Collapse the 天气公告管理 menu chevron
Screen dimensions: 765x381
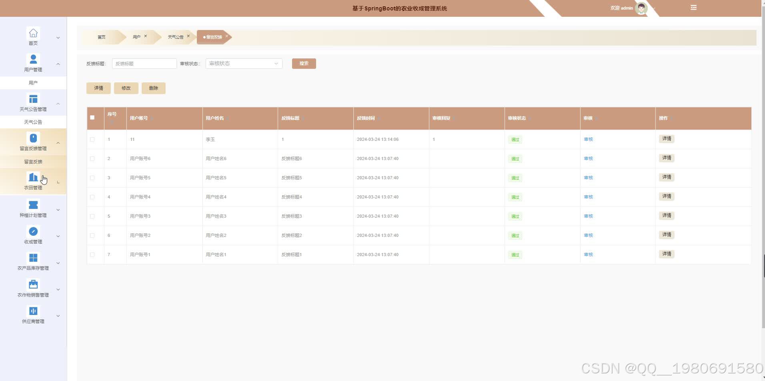click(58, 104)
